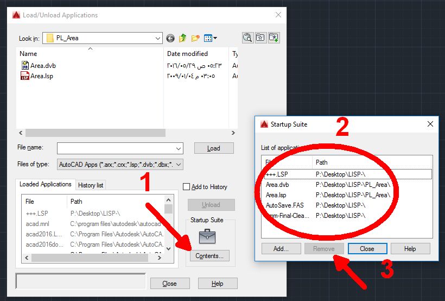Click Help button in Startup Suite dialog
Screen dimensions: 445x301
point(410,249)
